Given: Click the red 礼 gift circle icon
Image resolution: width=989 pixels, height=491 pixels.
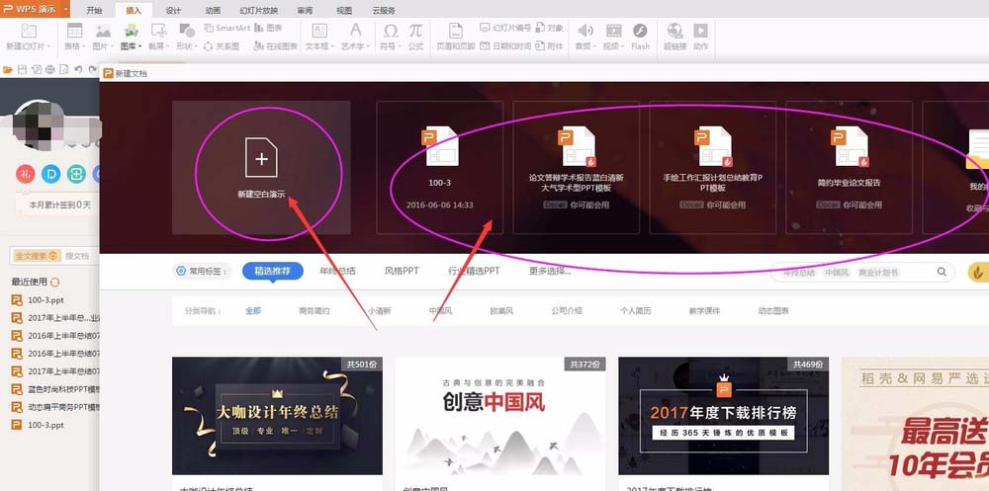Looking at the screenshot, I should coord(26,174).
